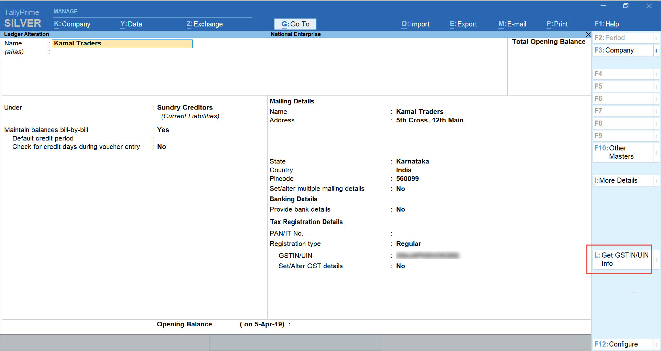The image size is (661, 351).
Task: Restore down the TallyPrime window
Action: click(626, 6)
